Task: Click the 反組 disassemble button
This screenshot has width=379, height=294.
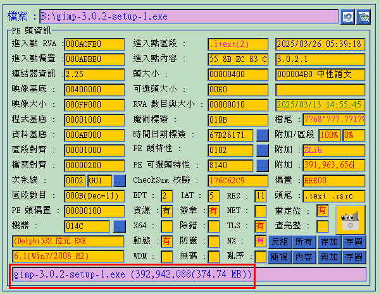Action: 280,242
